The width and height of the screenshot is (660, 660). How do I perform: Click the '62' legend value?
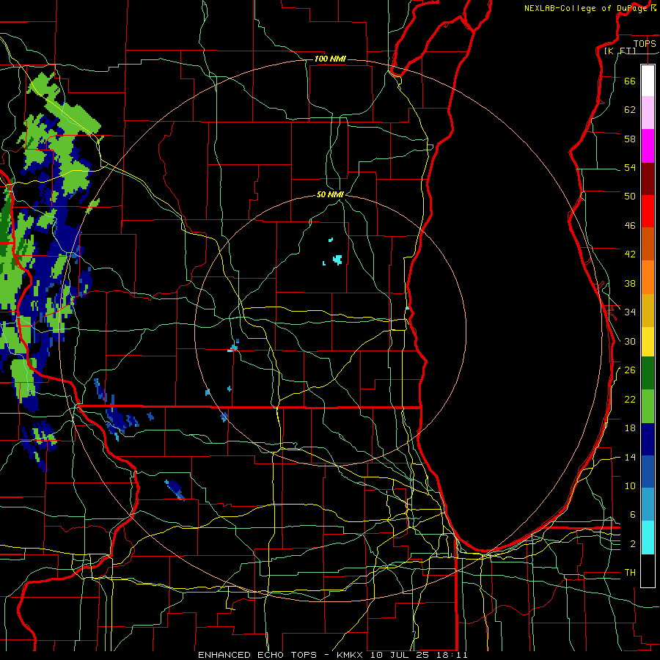[x=630, y=110]
